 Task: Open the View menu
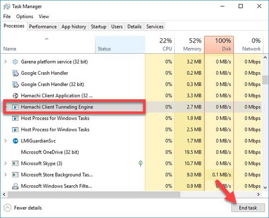pyautogui.click(x=44, y=17)
